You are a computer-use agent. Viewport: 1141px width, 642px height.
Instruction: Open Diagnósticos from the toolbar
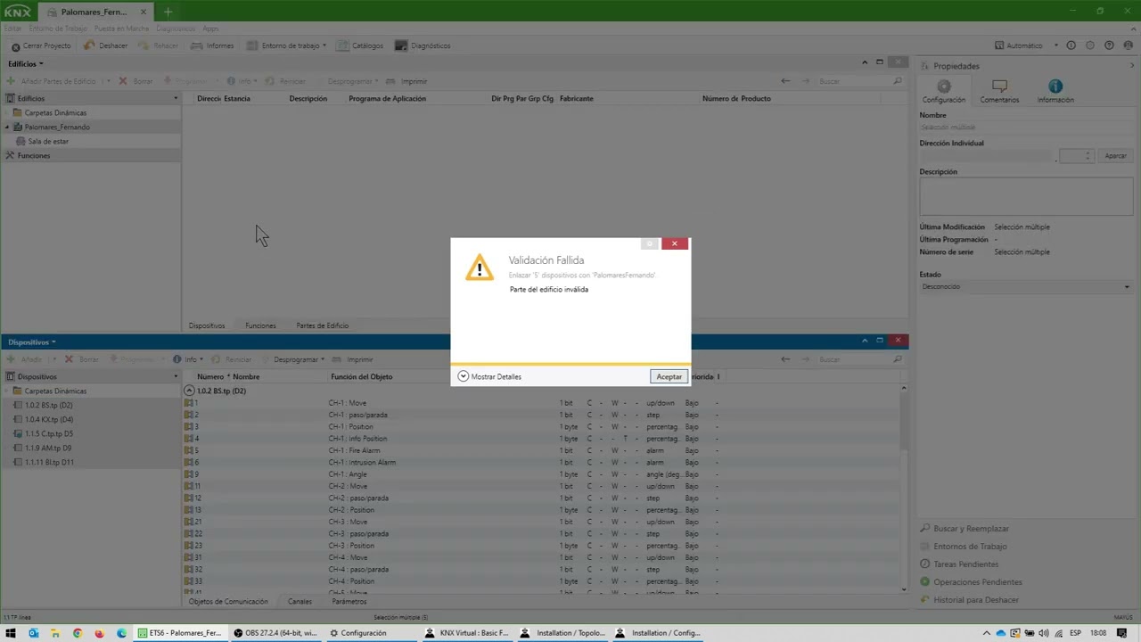click(423, 45)
